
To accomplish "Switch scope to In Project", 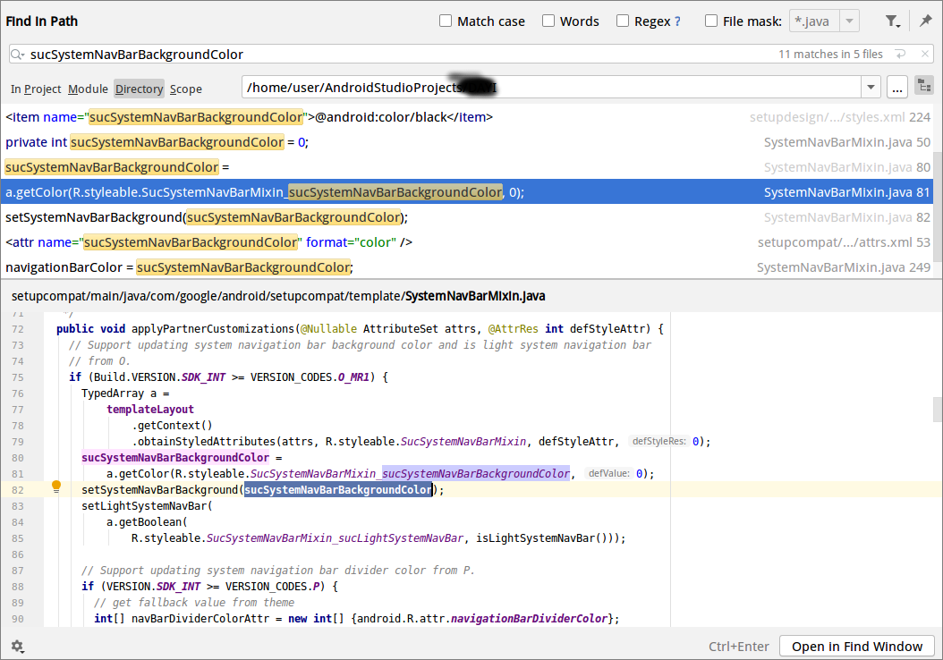I will click(x=36, y=89).
